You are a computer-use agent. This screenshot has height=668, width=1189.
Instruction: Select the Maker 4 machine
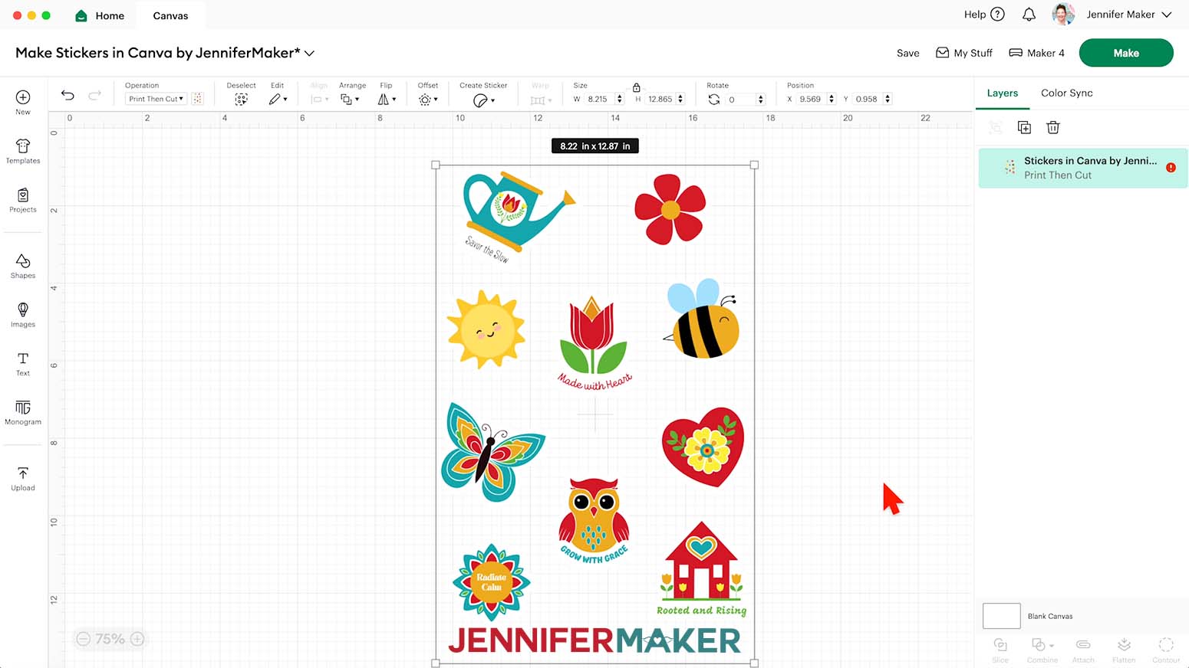point(1036,53)
